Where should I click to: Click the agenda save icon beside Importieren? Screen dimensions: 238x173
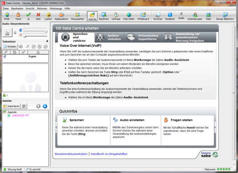tap(24, 106)
